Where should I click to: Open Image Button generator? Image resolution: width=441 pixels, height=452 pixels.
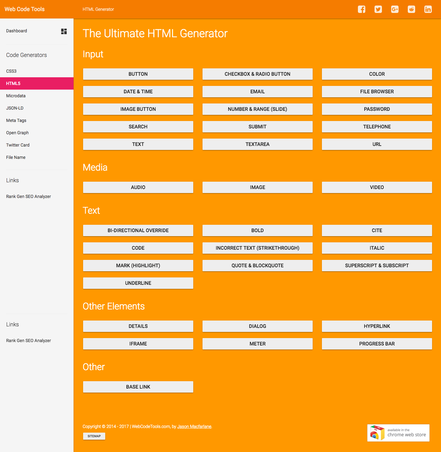[138, 109]
